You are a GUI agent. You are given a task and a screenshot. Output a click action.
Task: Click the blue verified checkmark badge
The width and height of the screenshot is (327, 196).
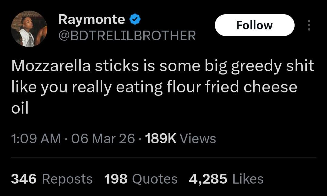pyautogui.click(x=135, y=20)
